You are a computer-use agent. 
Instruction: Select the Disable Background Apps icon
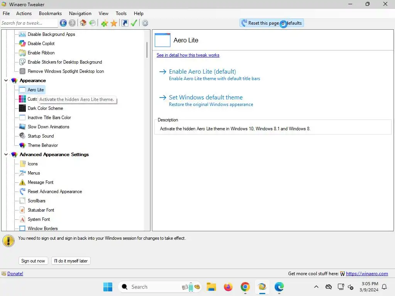click(x=22, y=34)
